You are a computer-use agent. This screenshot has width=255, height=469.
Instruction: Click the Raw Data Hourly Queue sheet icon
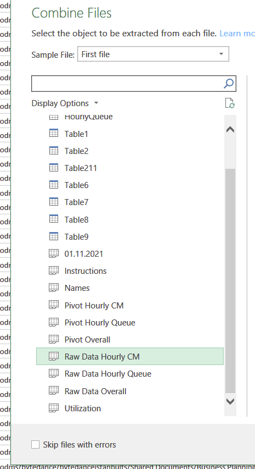click(x=53, y=373)
